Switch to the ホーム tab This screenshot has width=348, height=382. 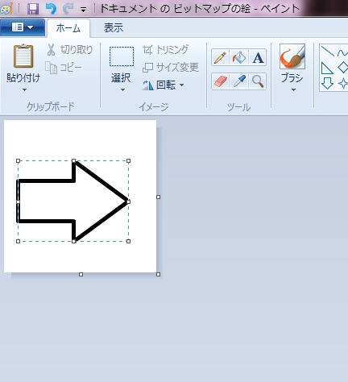tap(68, 28)
